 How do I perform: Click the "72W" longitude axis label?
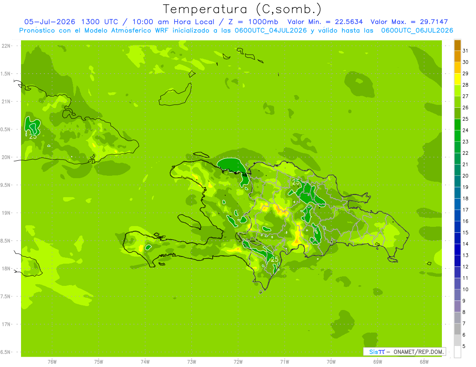238,362
